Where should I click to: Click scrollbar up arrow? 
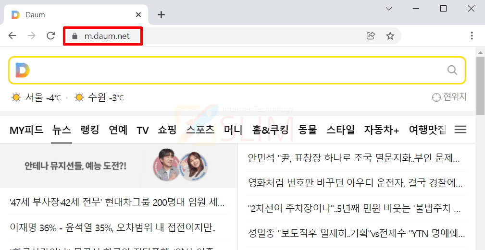point(480,52)
